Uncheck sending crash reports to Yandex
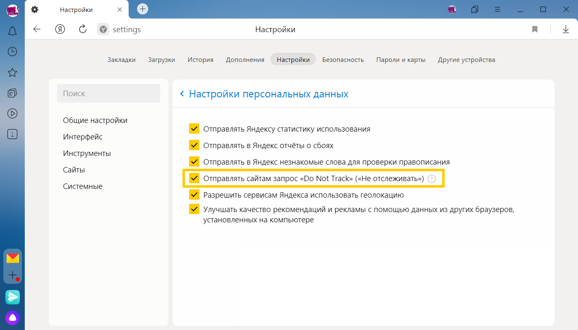 pos(194,145)
